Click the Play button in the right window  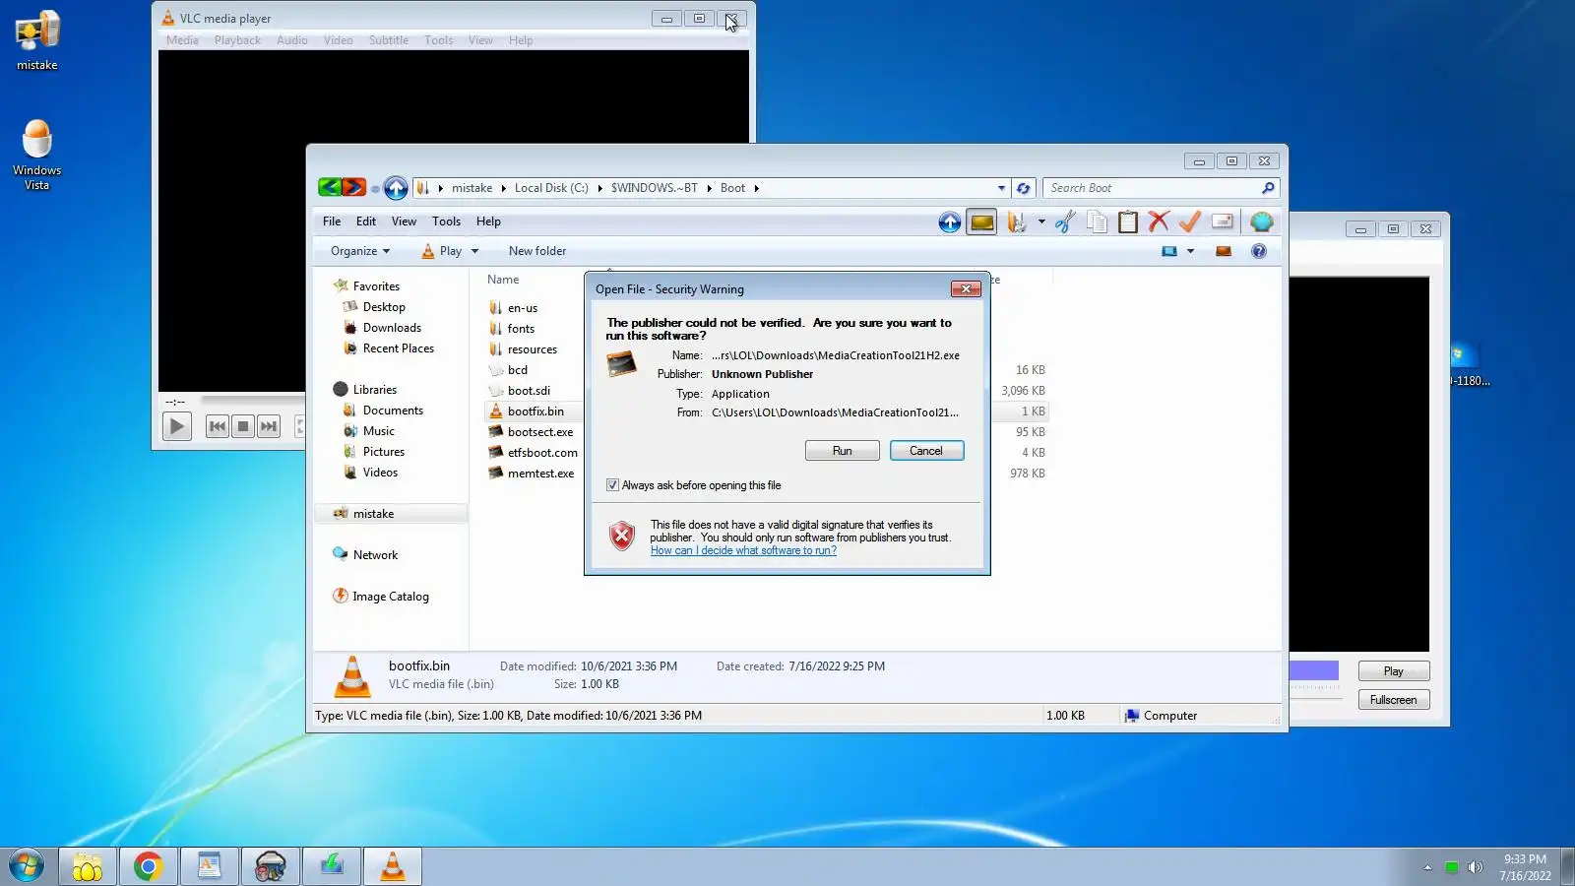coord(1394,671)
